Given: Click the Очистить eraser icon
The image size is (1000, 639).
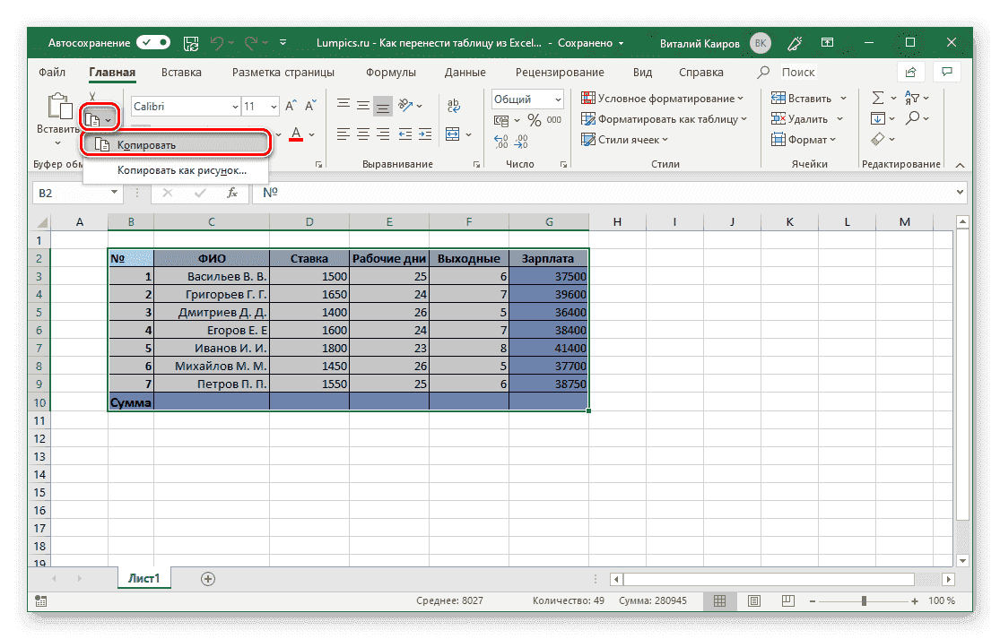Looking at the screenshot, I should (x=878, y=138).
